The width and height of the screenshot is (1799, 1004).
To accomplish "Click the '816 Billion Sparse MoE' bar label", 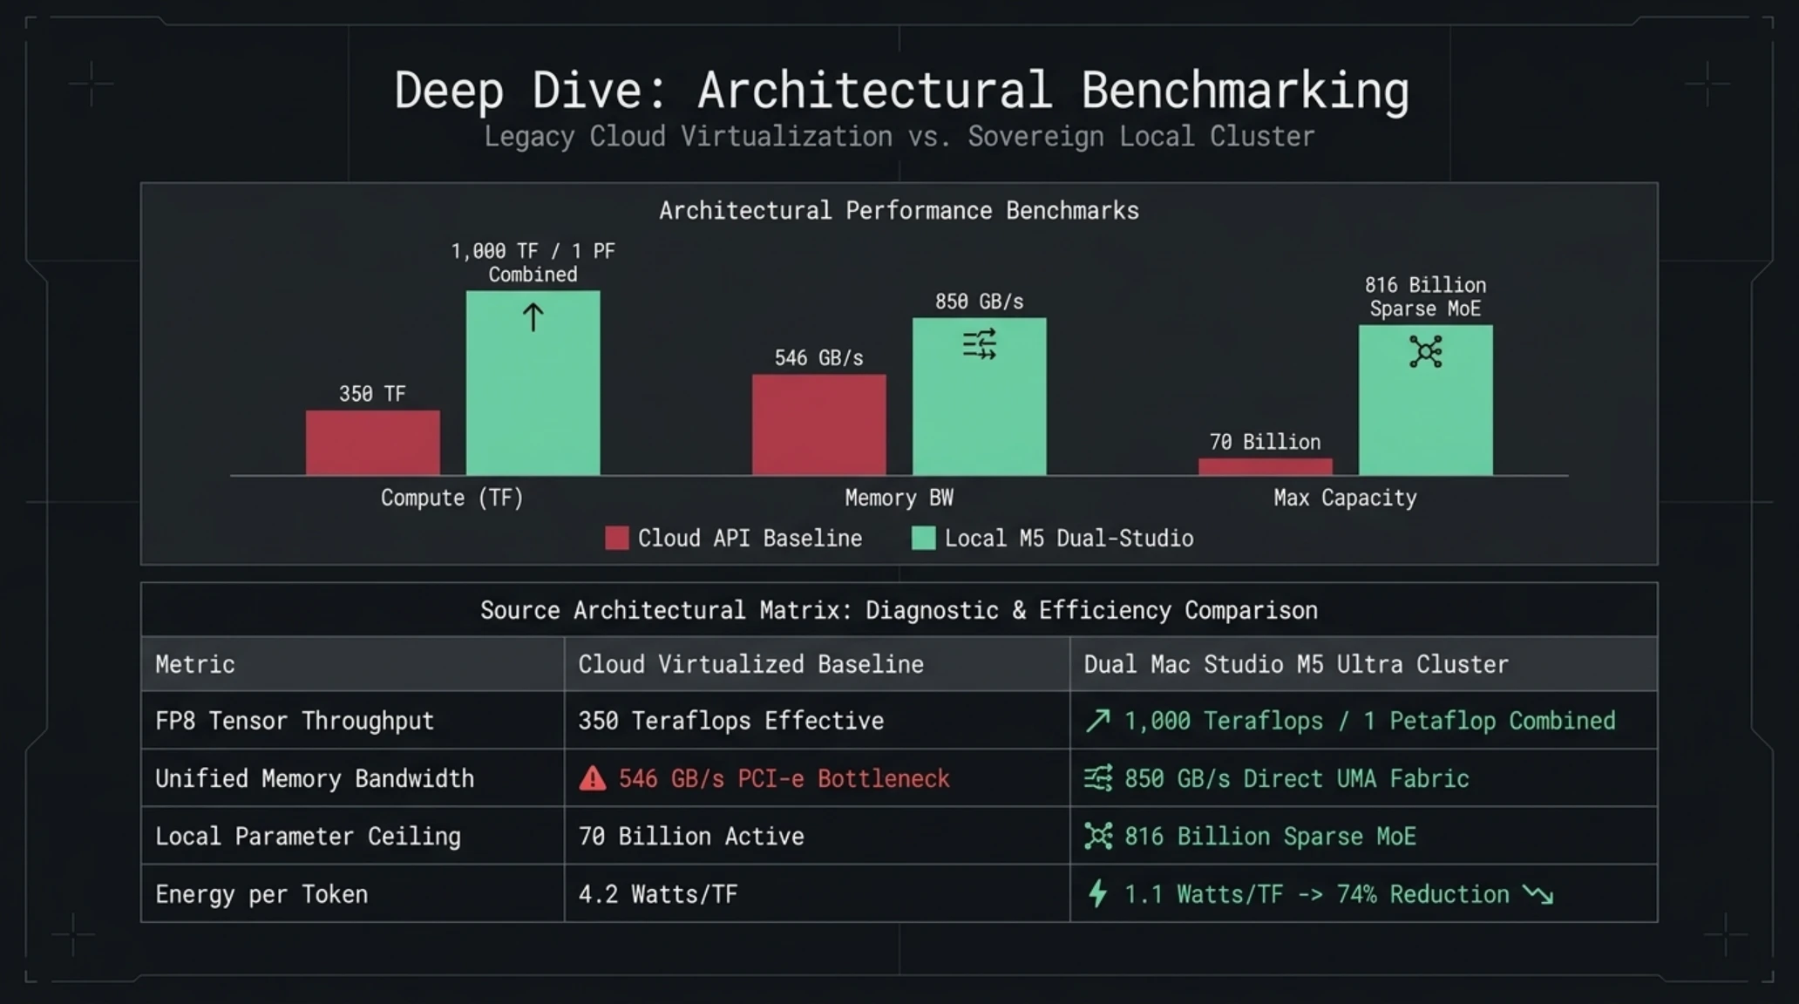I will point(1426,297).
